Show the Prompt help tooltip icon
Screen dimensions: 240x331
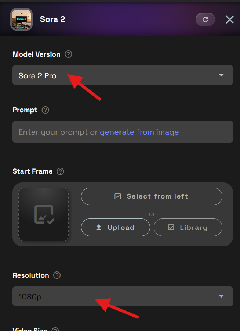[x=46, y=110]
